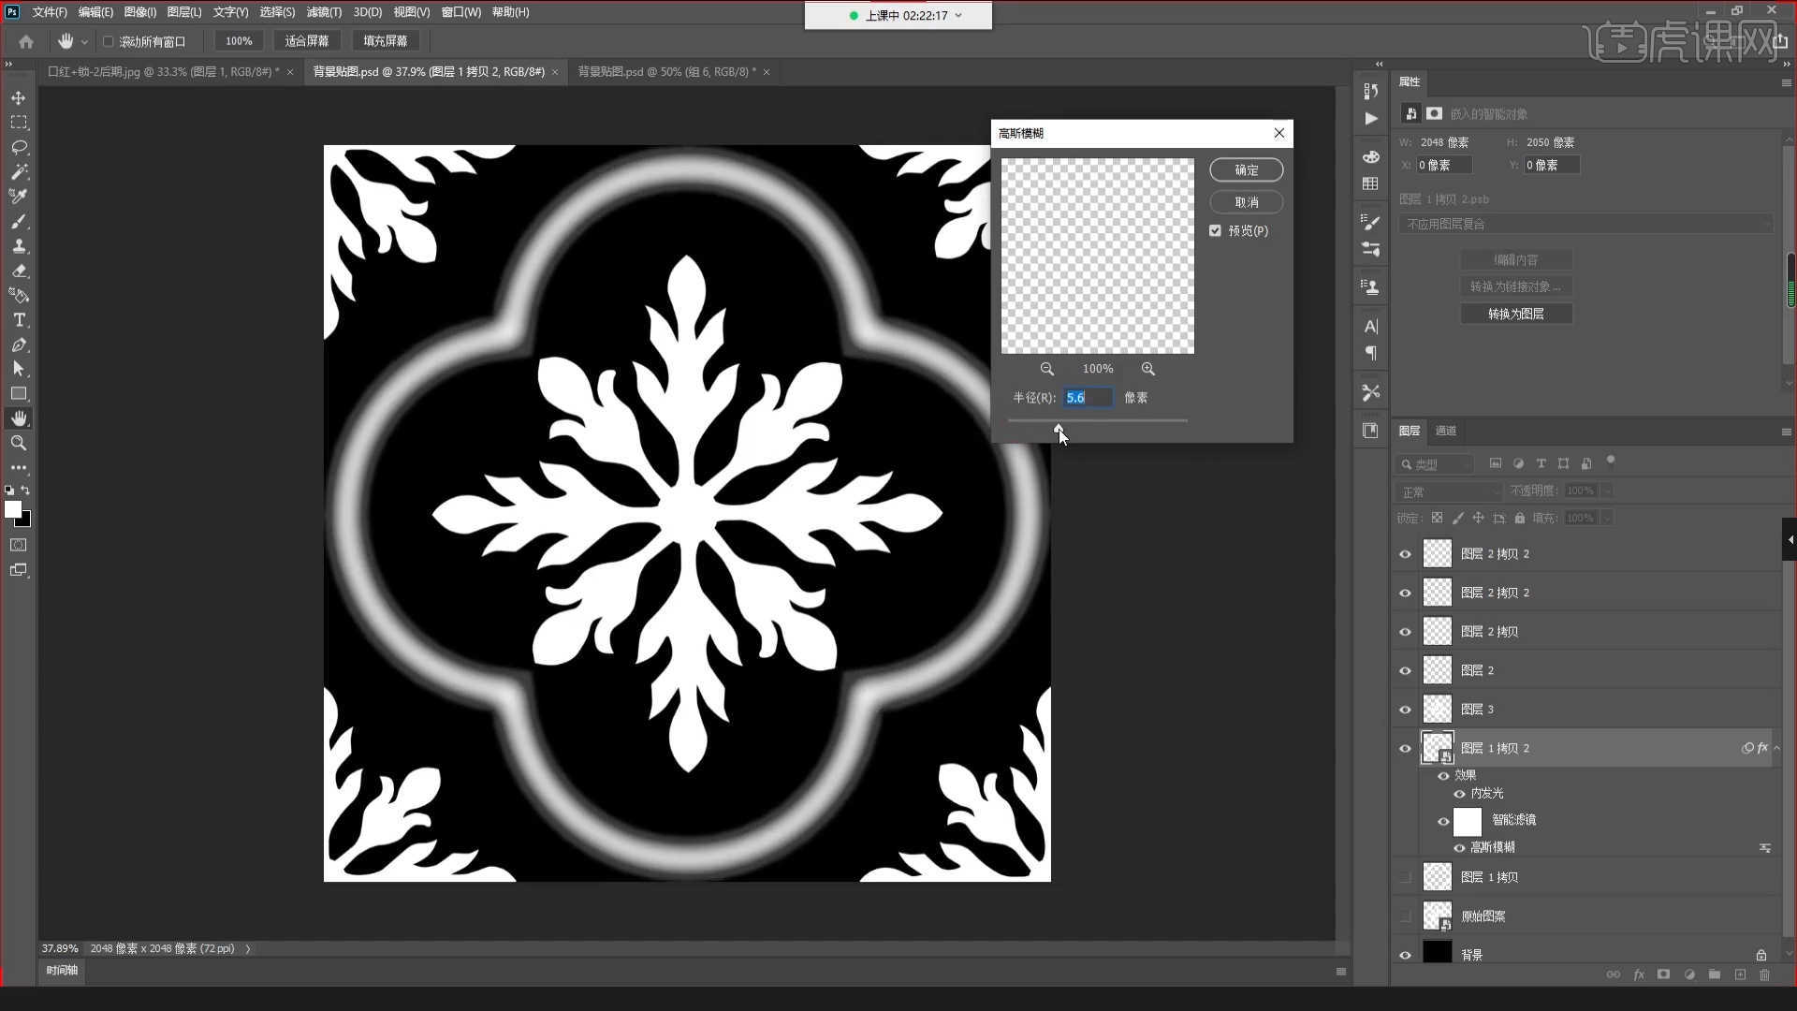This screenshot has width=1797, height=1011.
Task: Open the 滤镜(T) menu
Action: click(324, 12)
